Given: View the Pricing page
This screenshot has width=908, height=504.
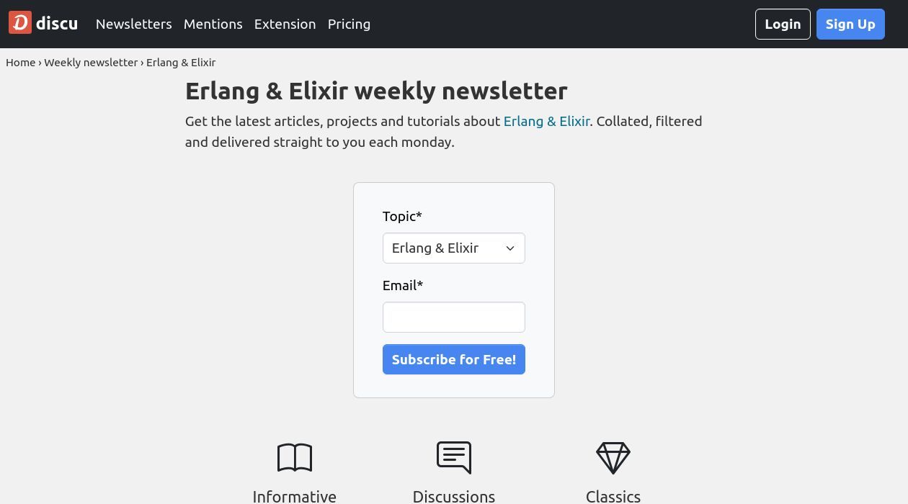Looking at the screenshot, I should (x=349, y=24).
